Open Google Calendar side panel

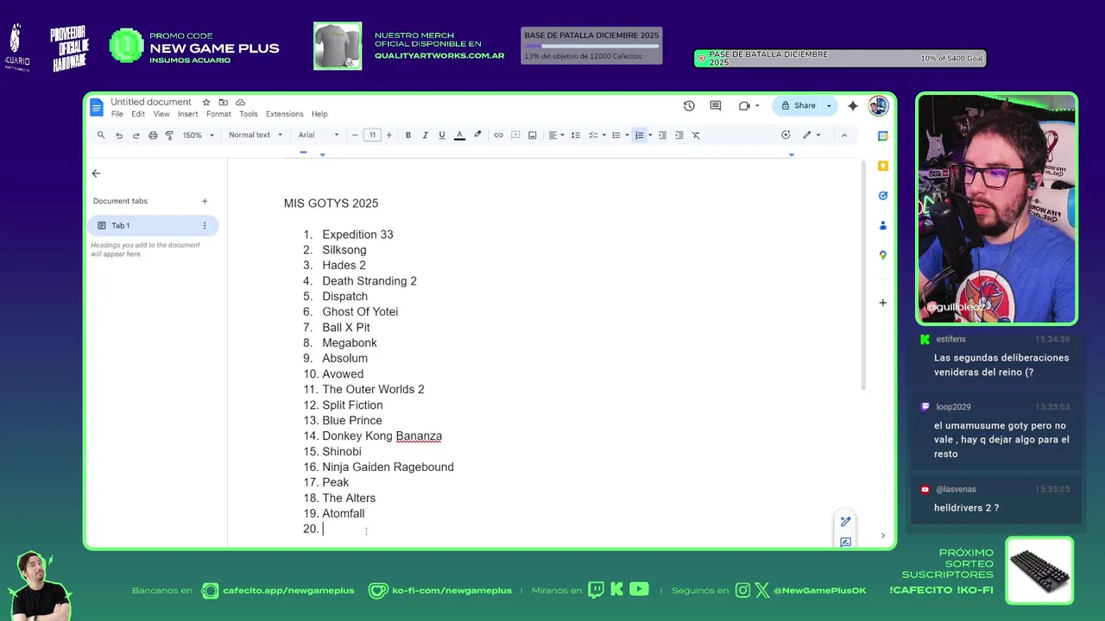point(882,135)
